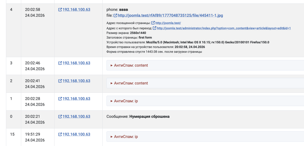The image size is (304, 146).
Task: Click external-link icon beside IP at 20:02:41
Action: click(x=60, y=81)
